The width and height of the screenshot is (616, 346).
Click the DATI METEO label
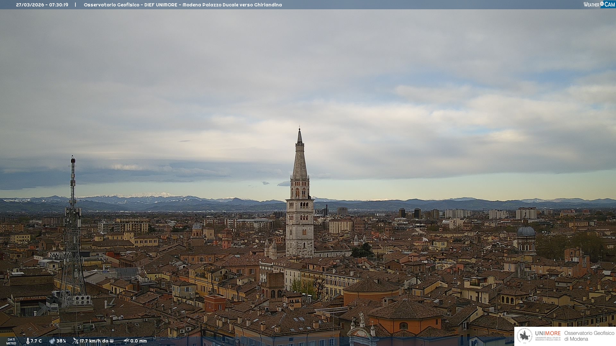[x=11, y=341]
